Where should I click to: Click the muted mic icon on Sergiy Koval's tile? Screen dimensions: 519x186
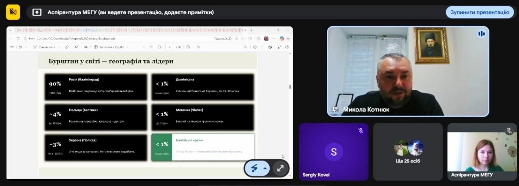[x=360, y=131]
